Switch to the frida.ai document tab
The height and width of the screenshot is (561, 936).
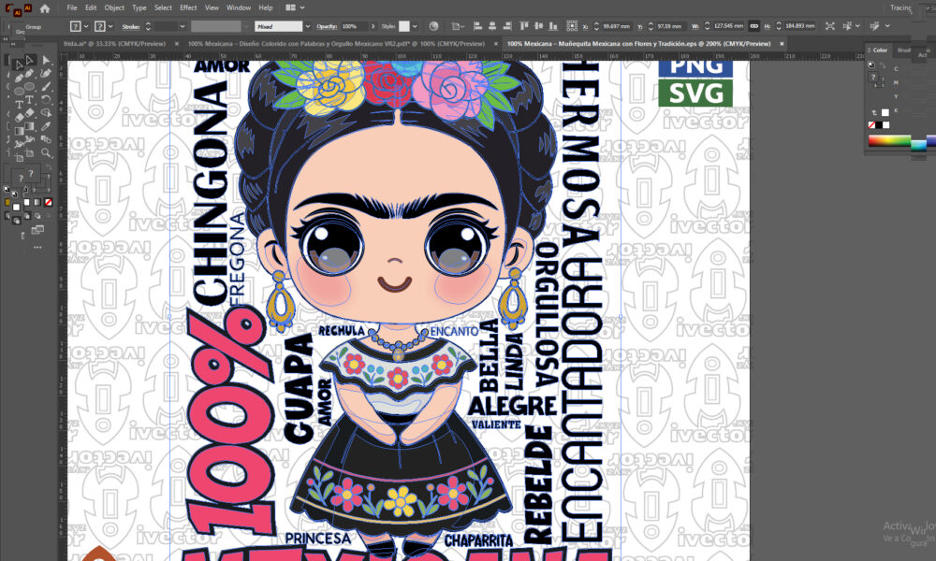tap(114, 44)
